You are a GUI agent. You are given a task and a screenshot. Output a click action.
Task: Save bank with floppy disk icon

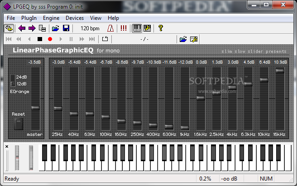pos(66,28)
